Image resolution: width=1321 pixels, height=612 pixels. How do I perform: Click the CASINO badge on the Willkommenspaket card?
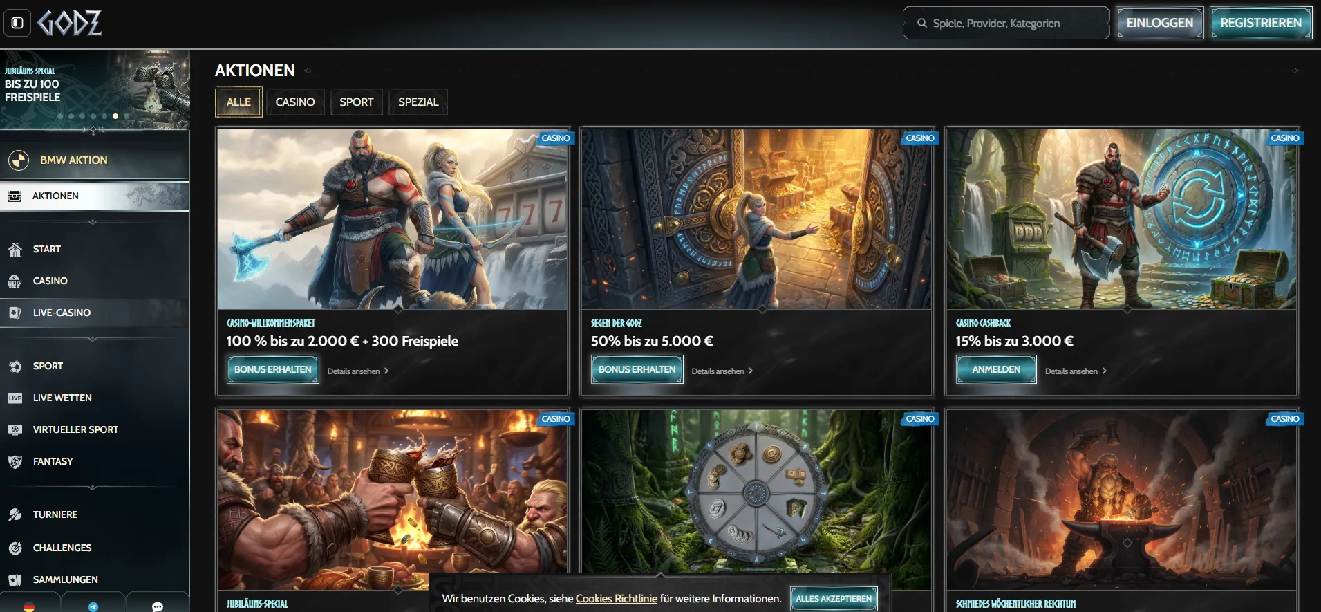tap(556, 138)
